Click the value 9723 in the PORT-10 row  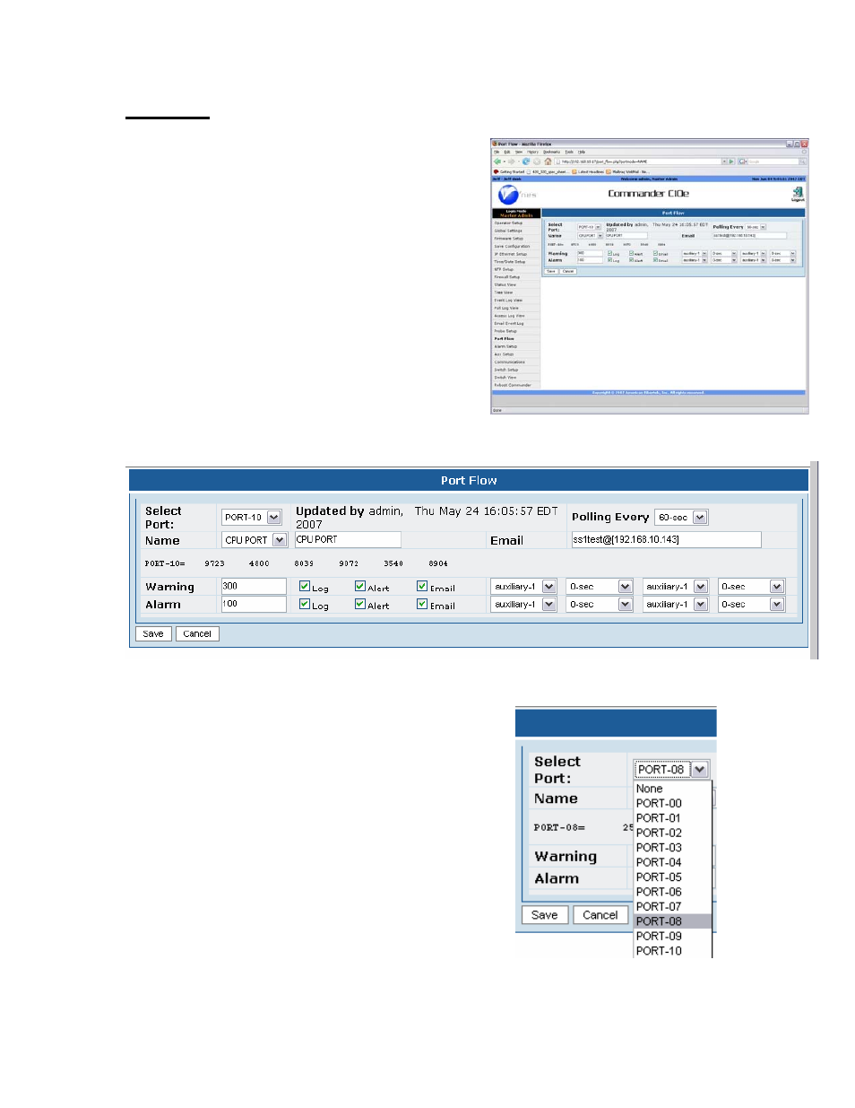point(214,563)
